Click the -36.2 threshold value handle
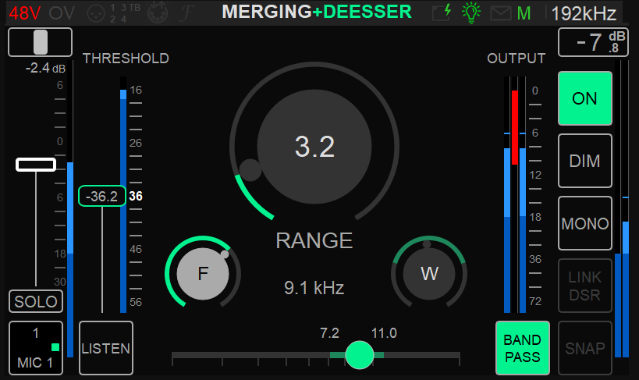Screen dimensions: 639x380 tap(101, 197)
